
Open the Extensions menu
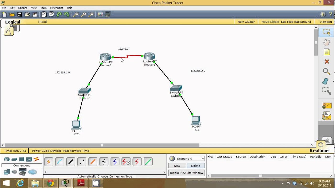coord(57,8)
